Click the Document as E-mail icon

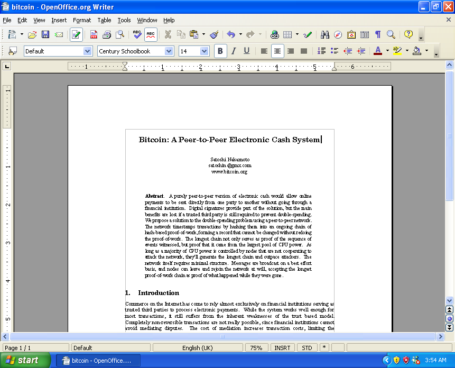[59, 34]
